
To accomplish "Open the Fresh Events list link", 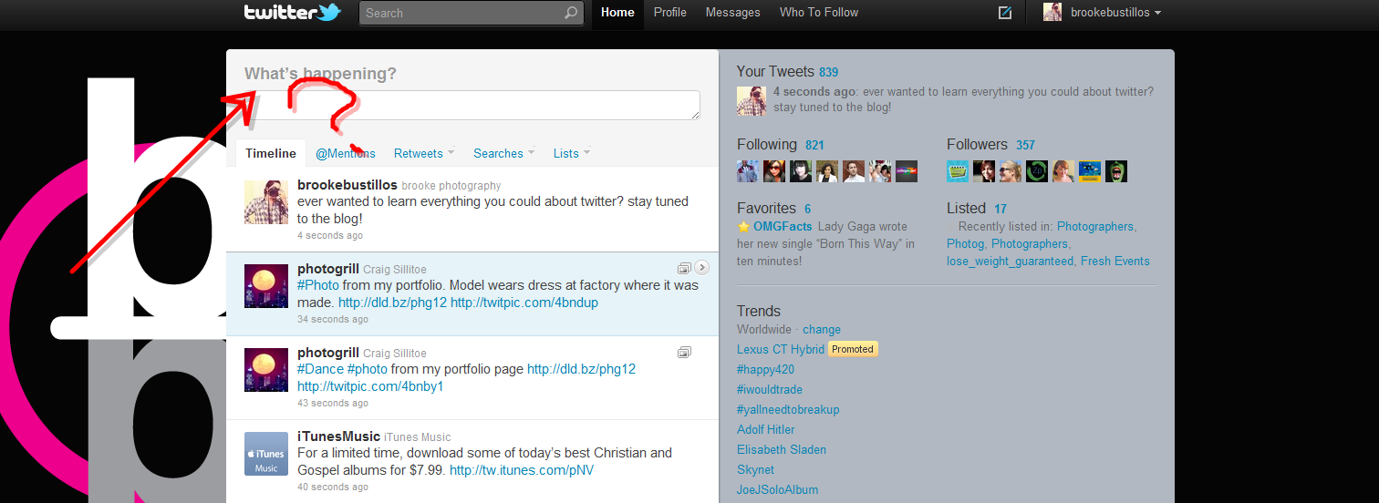I will click(1115, 261).
